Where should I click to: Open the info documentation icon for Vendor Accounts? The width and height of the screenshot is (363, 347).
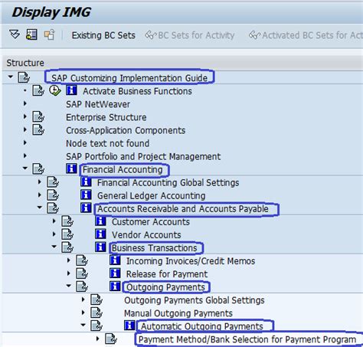point(100,234)
